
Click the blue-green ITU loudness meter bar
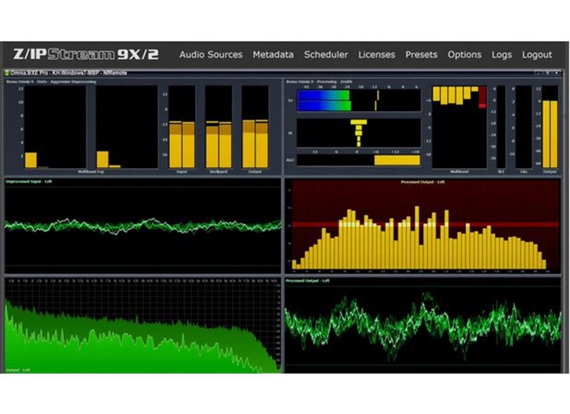[324, 100]
